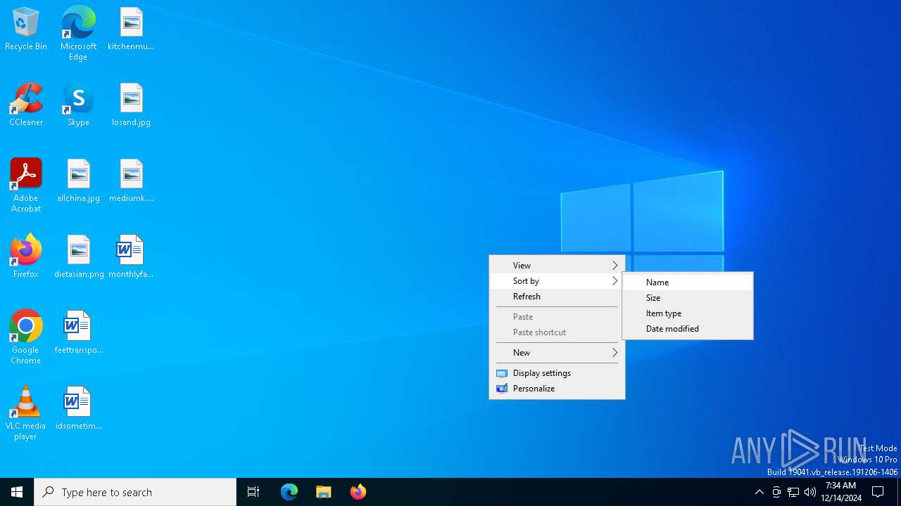
Task: Select the Microsoft Edge desktop shortcut
Action: (x=78, y=34)
